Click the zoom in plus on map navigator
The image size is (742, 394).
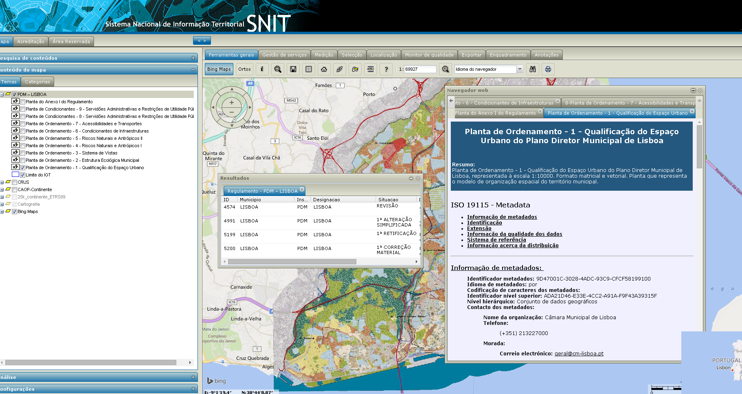point(232,102)
